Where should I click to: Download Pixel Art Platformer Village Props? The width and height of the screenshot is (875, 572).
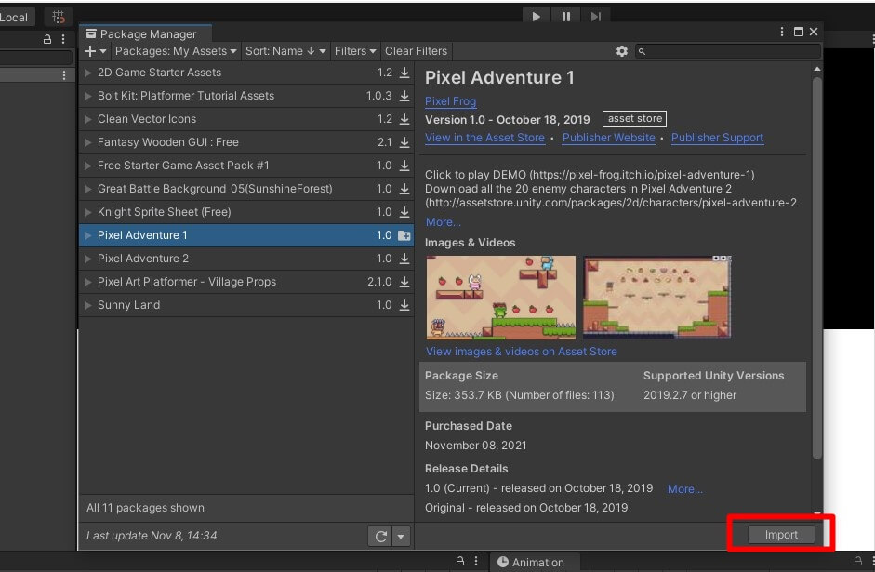[x=404, y=282]
